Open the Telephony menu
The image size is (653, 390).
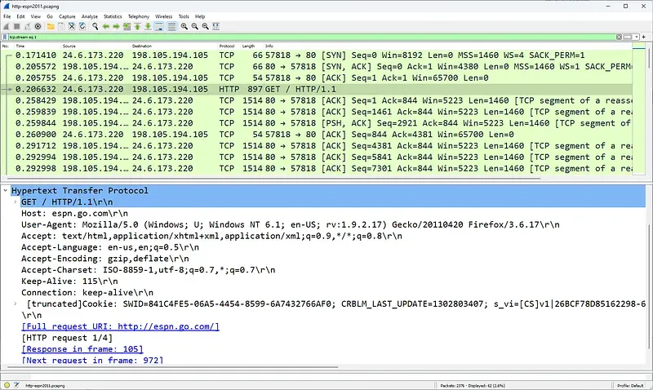click(x=139, y=16)
